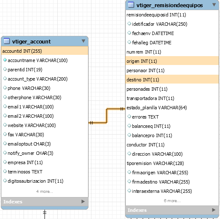
Task: Select accountid INT(255) column
Action: pos(45,51)
